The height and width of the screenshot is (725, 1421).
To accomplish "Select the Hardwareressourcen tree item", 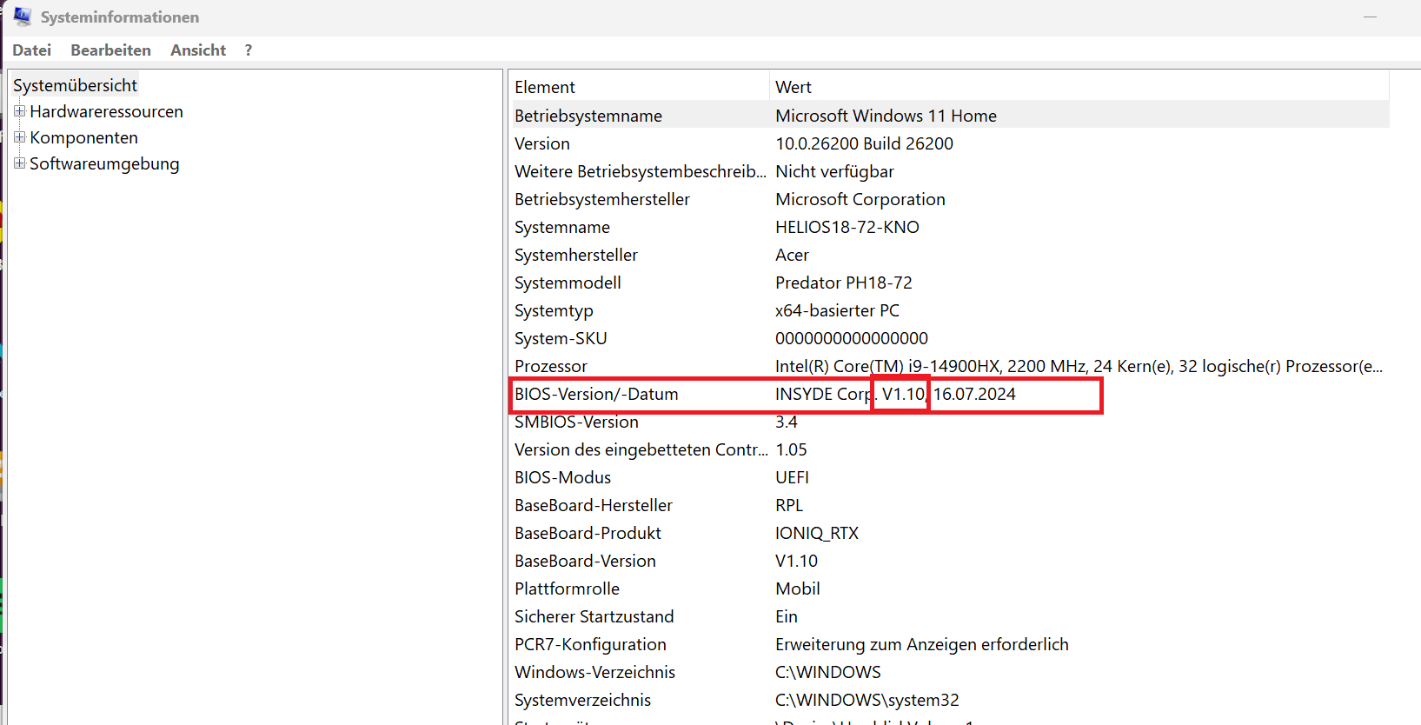I will pyautogui.click(x=106, y=111).
